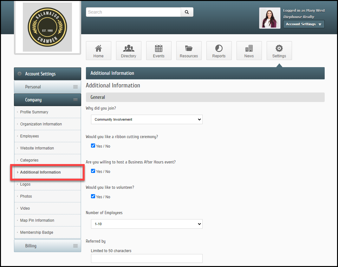Viewport: 338px width, 267px height.
Task: Click Mary West's profile photo
Action: (270, 18)
